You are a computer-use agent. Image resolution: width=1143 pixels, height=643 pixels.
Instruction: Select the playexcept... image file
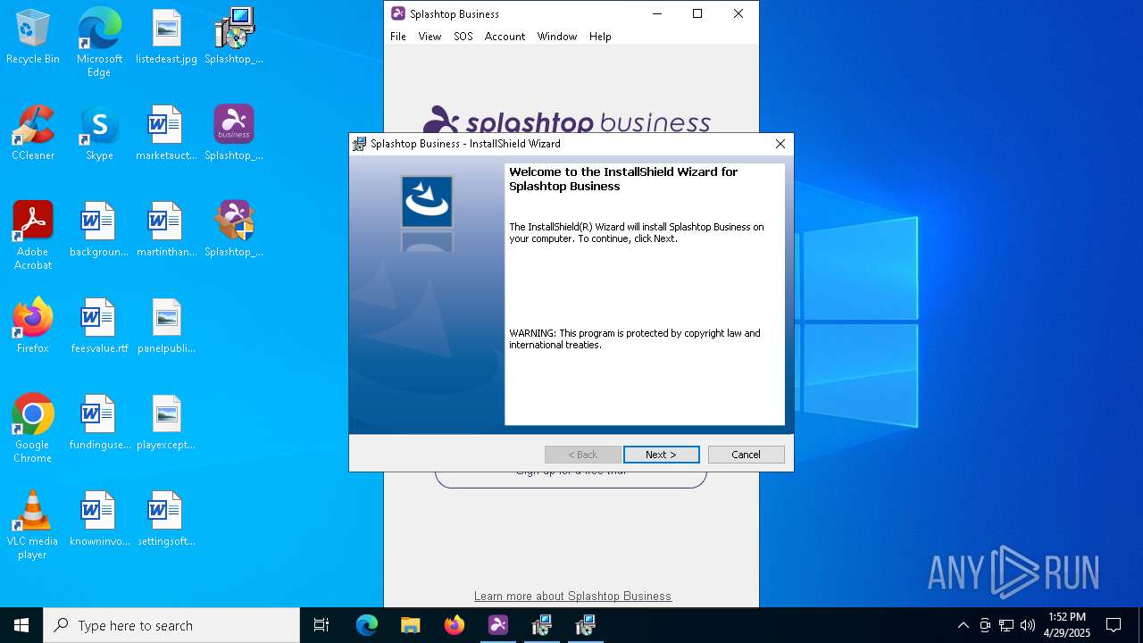166,423
